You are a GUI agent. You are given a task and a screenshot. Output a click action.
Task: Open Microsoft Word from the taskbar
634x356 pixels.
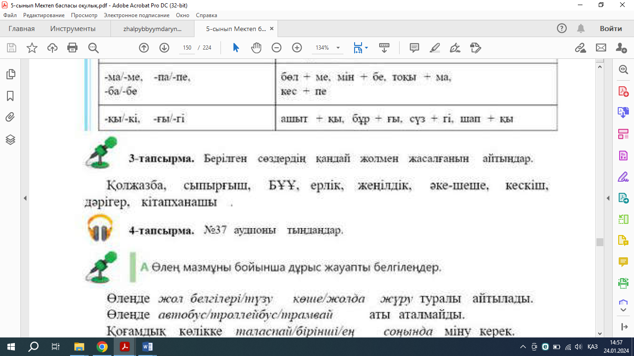click(148, 346)
